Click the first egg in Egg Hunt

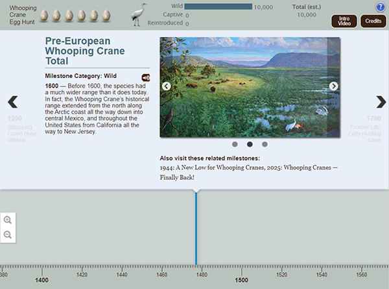[x=44, y=16]
